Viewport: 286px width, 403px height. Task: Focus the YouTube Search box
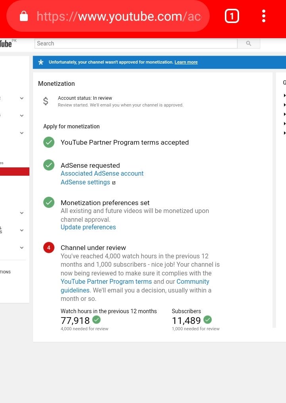pos(136,43)
